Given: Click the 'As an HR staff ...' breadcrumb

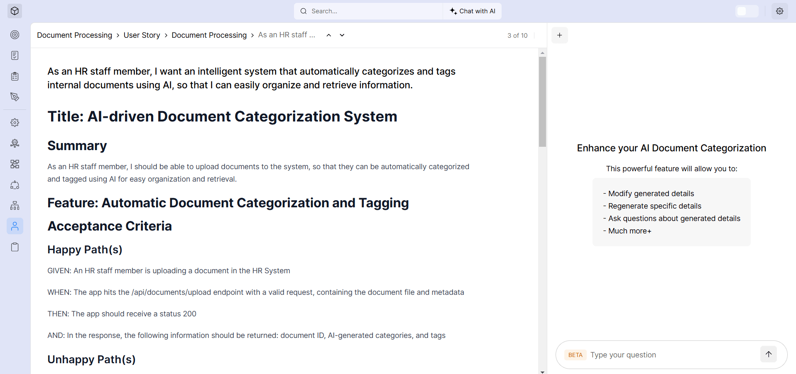Looking at the screenshot, I should tap(287, 35).
